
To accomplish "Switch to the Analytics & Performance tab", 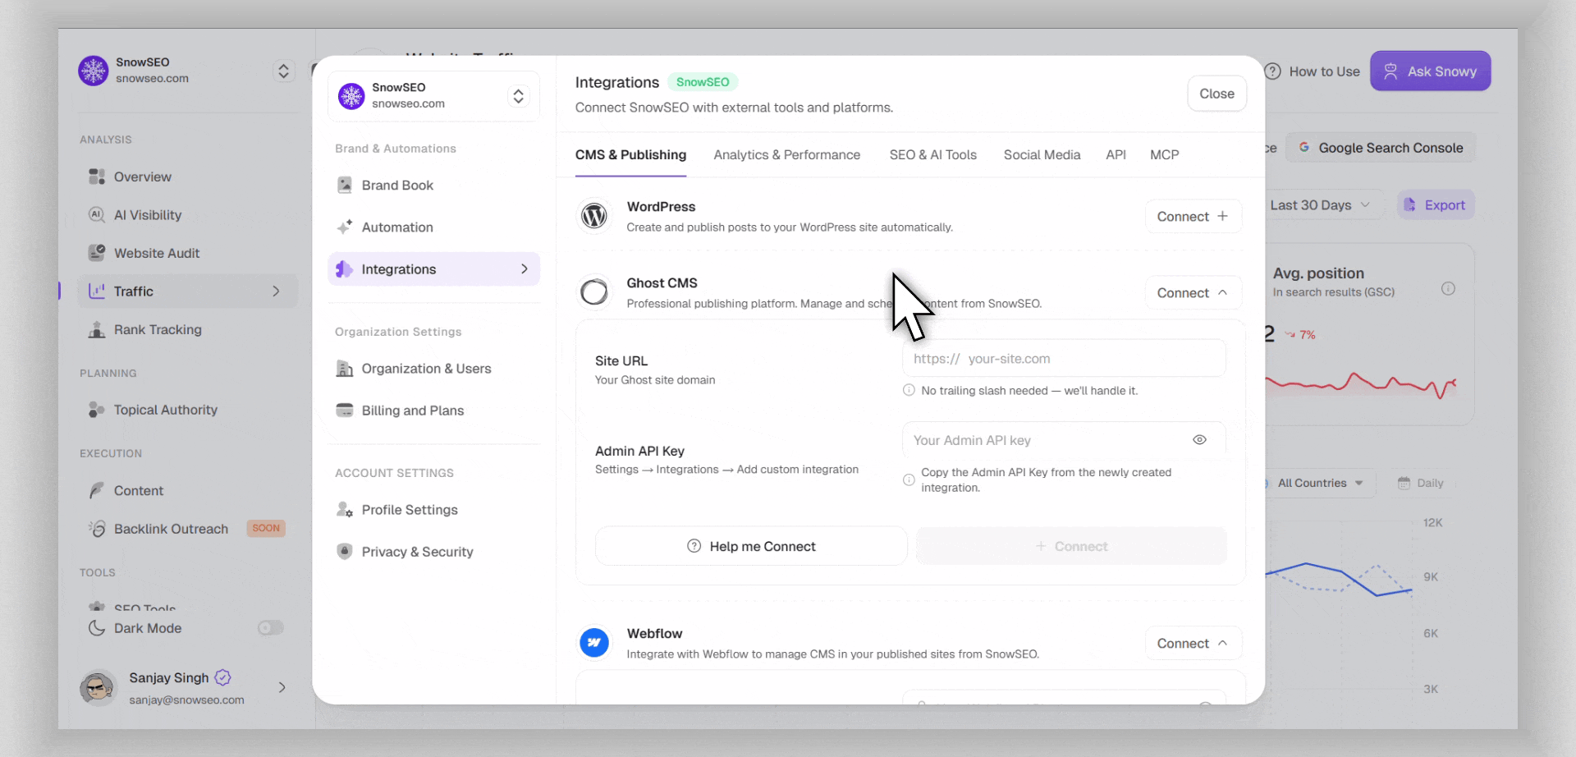I will click(x=787, y=155).
